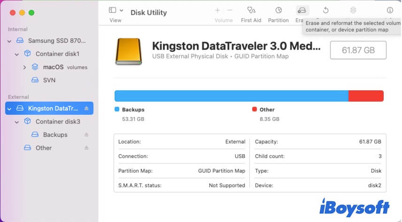402x222 pixels.
Task: Click the Location External value
Action: (x=235, y=142)
